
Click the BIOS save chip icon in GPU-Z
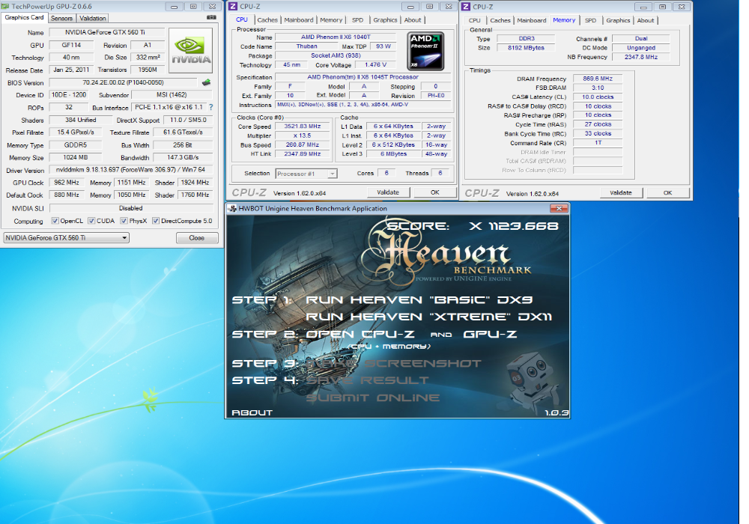(207, 82)
